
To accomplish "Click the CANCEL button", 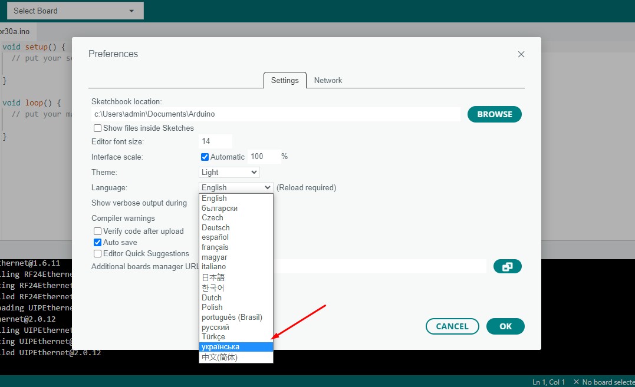I will click(452, 326).
